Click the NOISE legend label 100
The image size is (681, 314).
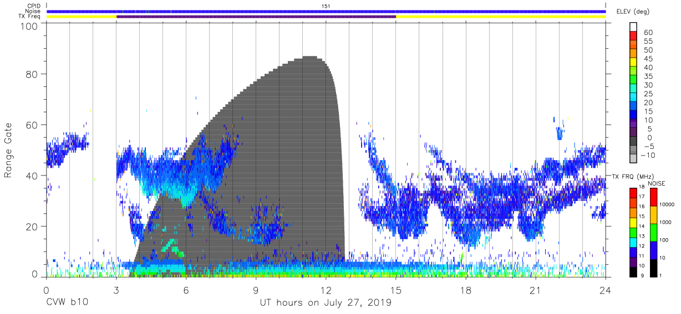pyautogui.click(x=664, y=240)
